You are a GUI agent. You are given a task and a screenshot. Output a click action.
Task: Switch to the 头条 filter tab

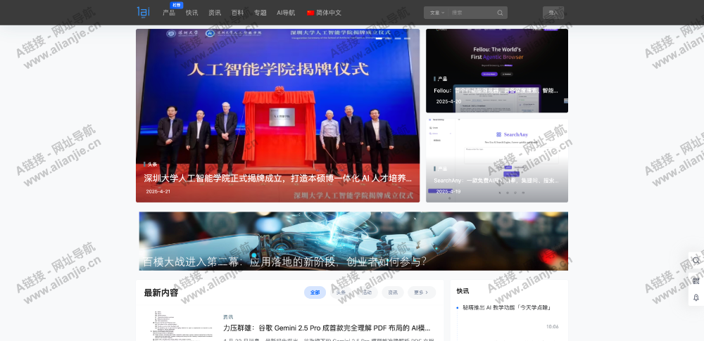(341, 292)
